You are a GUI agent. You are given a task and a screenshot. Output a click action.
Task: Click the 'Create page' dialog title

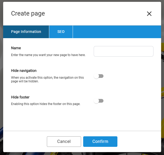(x=28, y=14)
